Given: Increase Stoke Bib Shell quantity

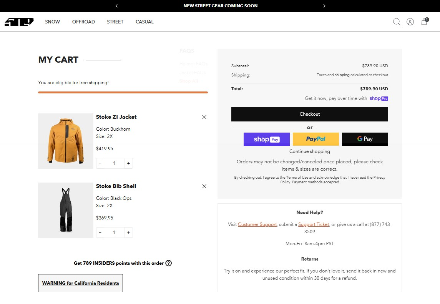Looking at the screenshot, I should [128, 233].
